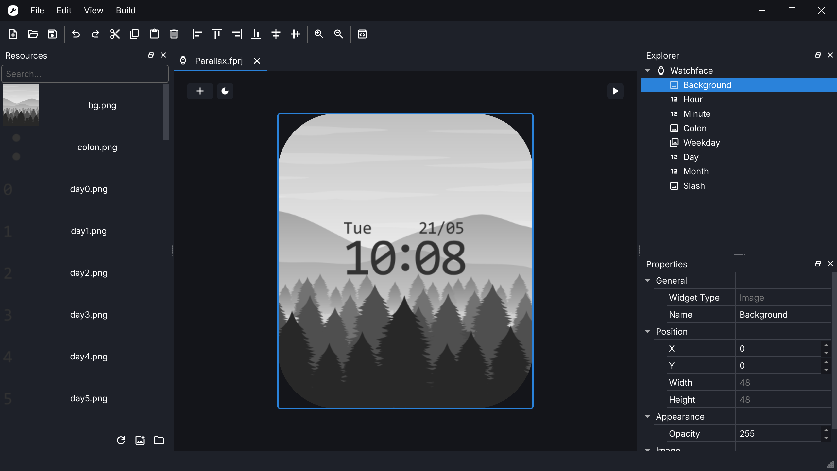Screen dimensions: 837x471
Task: Click the redo icon in toolbar
Action: 95,34
